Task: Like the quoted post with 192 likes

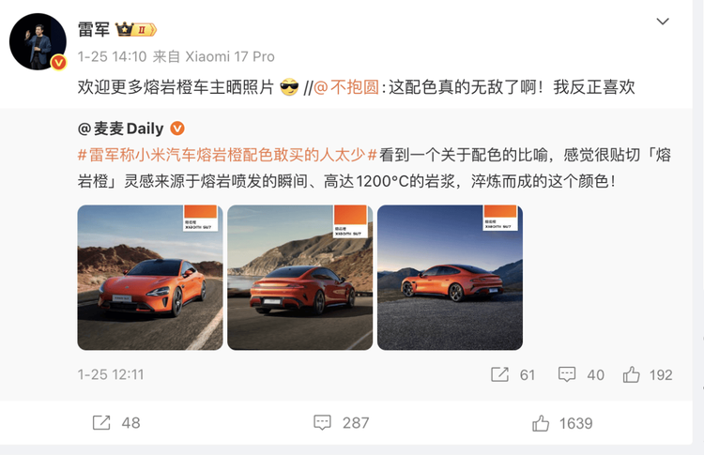Action: pos(648,374)
